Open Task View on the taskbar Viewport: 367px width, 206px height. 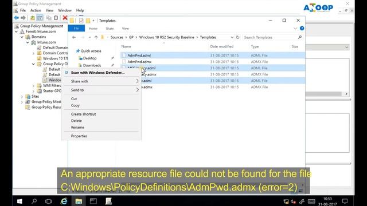(x=48, y=201)
